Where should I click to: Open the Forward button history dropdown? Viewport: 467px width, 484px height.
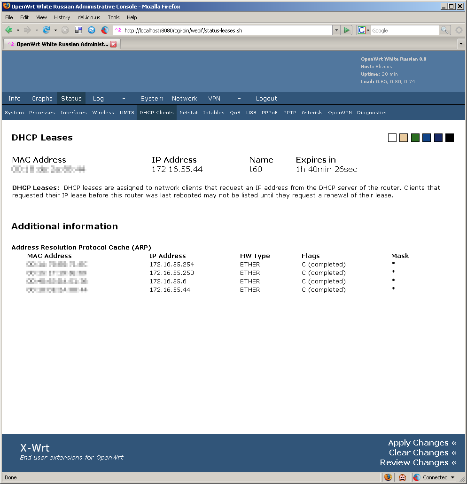click(37, 30)
